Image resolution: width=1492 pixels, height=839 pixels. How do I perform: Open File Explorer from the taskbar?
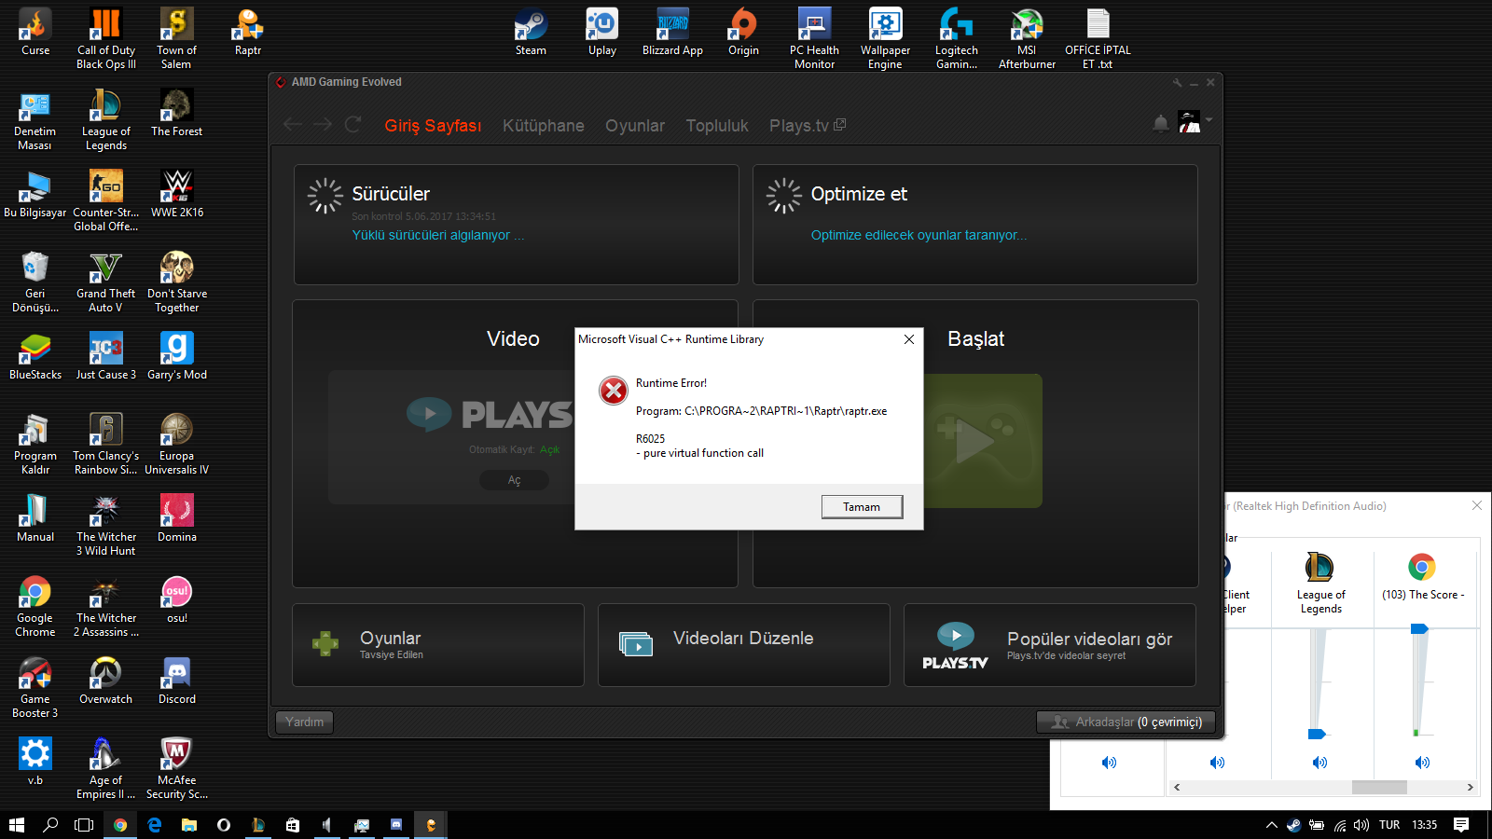pos(189,825)
